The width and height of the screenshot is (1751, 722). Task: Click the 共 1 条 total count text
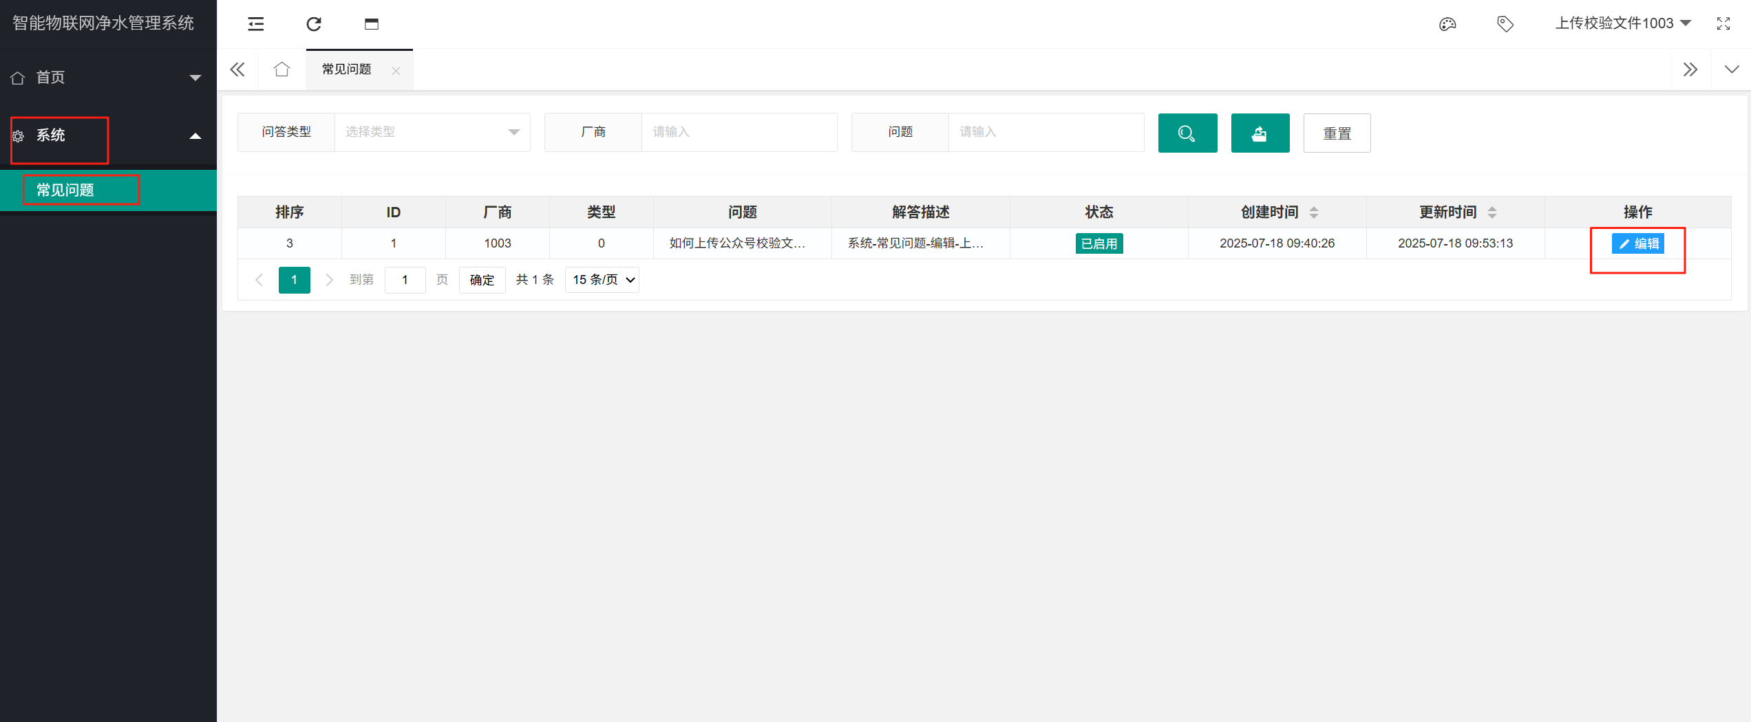(535, 280)
